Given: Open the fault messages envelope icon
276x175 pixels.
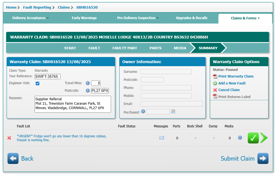Looking at the screenshot, I should pyautogui.click(x=162, y=138).
